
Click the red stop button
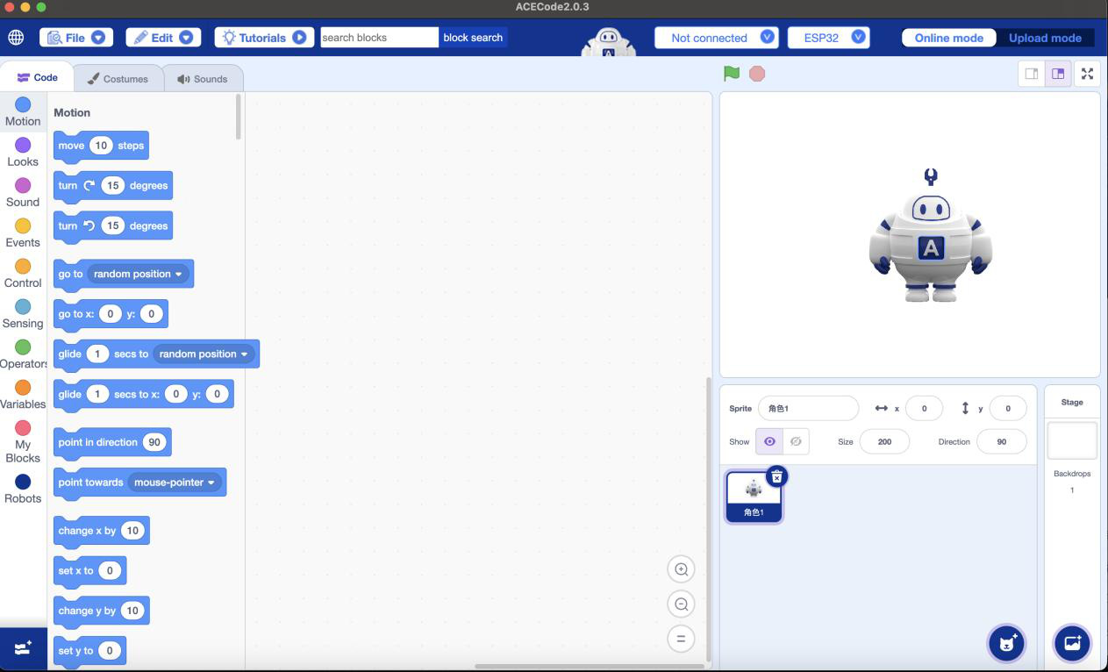[x=757, y=74]
